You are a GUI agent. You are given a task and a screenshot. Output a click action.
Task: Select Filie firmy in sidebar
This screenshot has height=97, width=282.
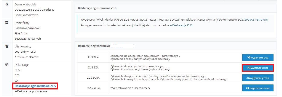21,33
